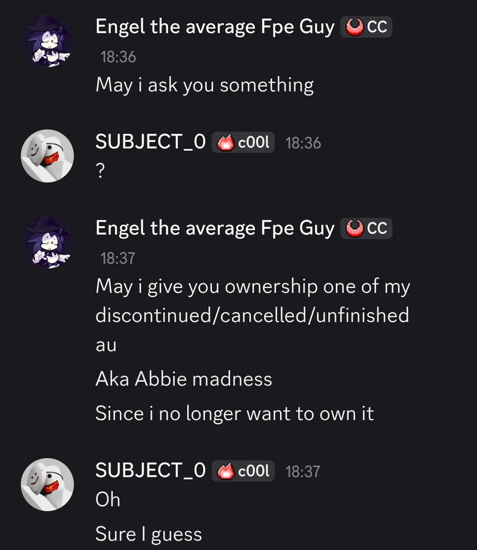
Task: Click the 18:37 timestamp next to SUBJECT_0
Action: [303, 471]
